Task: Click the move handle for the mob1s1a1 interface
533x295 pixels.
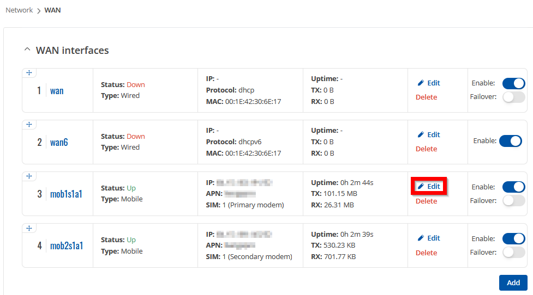Action: coord(29,176)
